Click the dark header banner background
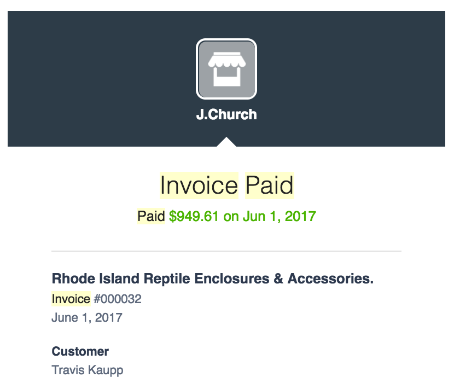454x383 pixels. [x=87, y=78]
